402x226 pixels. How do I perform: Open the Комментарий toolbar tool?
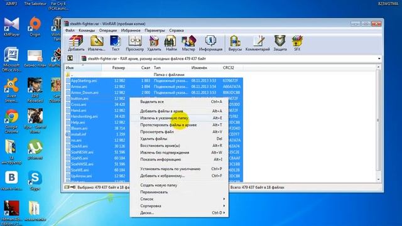258,43
